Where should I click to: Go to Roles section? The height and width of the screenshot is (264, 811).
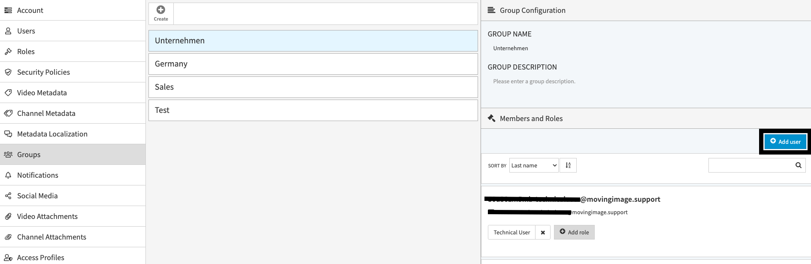point(73,52)
